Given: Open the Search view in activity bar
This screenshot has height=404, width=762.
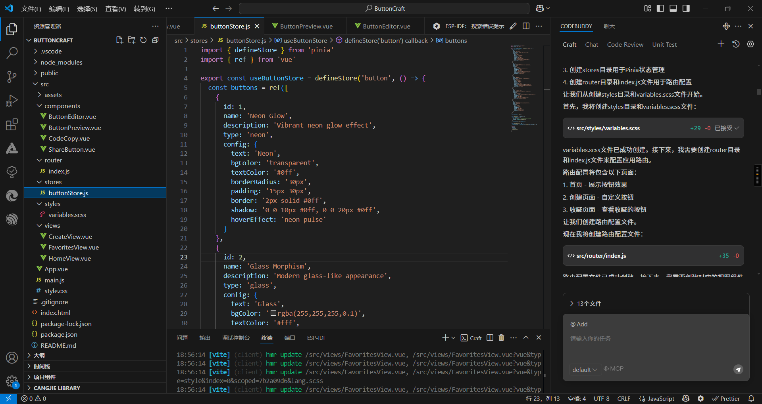Looking at the screenshot, I should (12, 53).
